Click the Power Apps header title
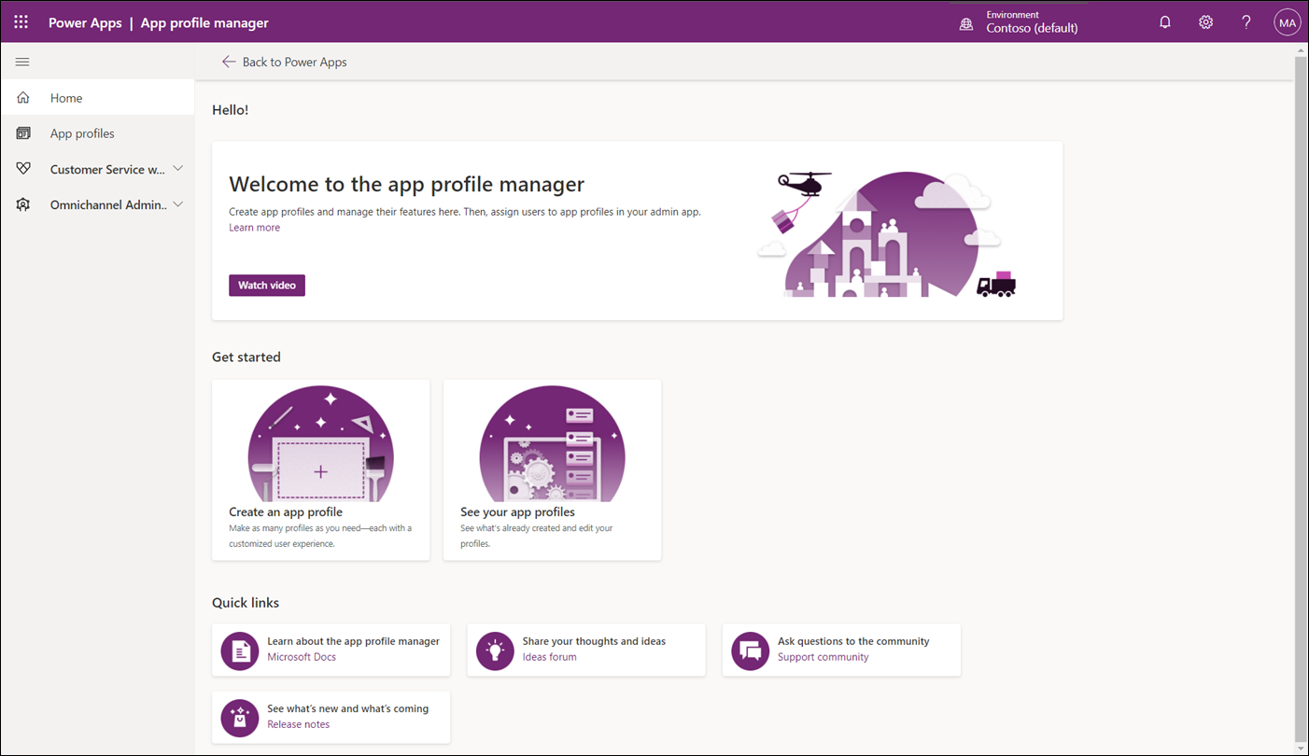Viewport: 1309px width, 756px height. click(x=85, y=22)
